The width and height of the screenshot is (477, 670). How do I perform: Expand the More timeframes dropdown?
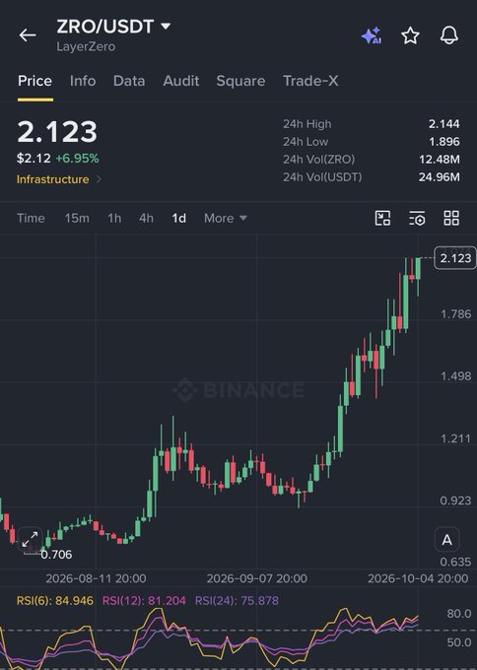click(x=226, y=219)
